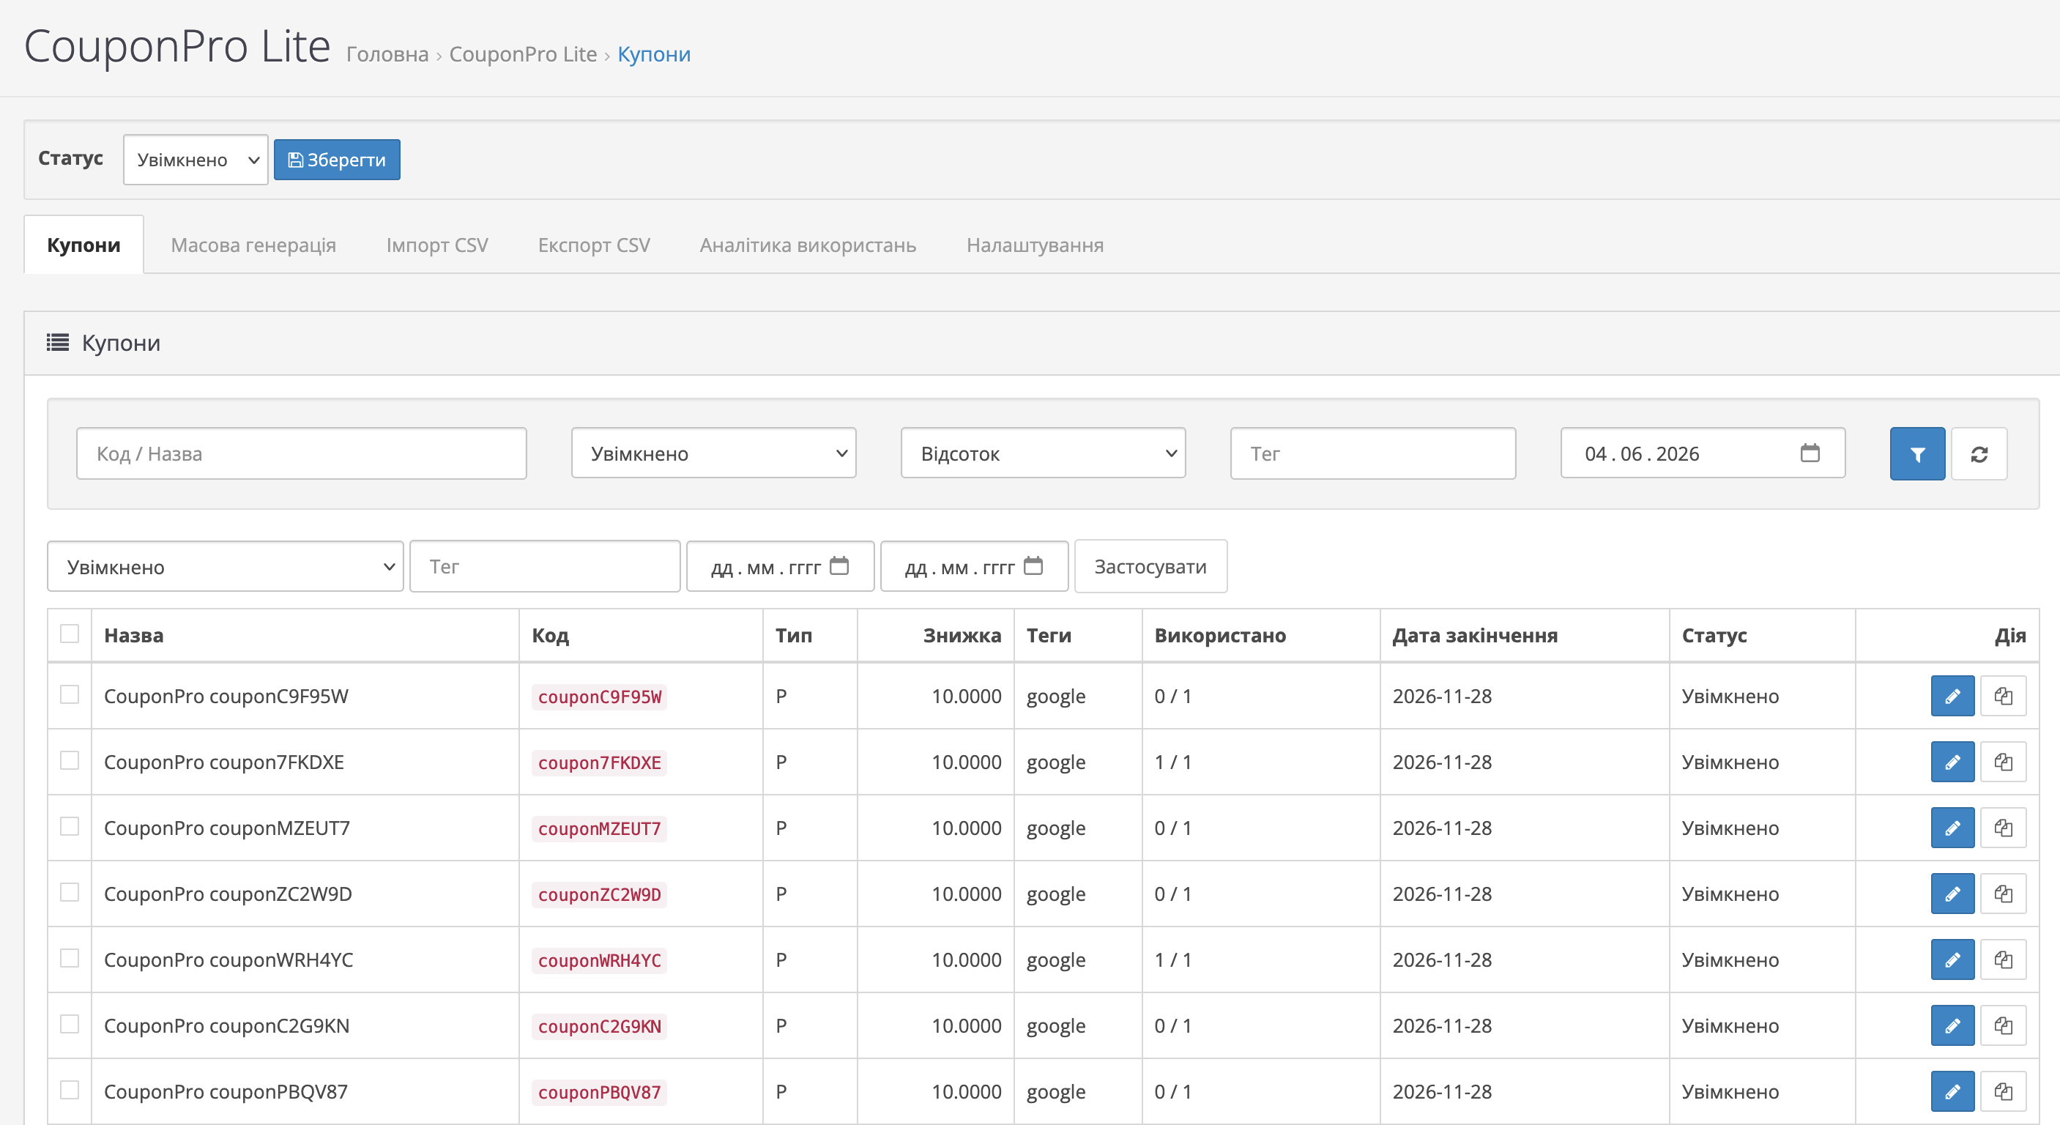The height and width of the screenshot is (1125, 2060).
Task: View the Аналітика використань tab
Action: click(808, 245)
